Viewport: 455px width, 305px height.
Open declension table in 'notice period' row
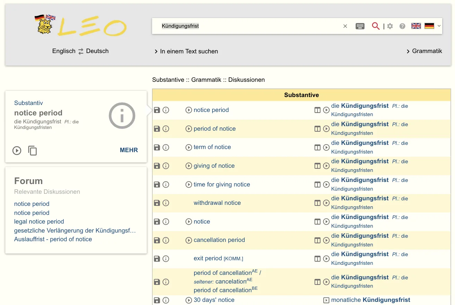coord(317,110)
